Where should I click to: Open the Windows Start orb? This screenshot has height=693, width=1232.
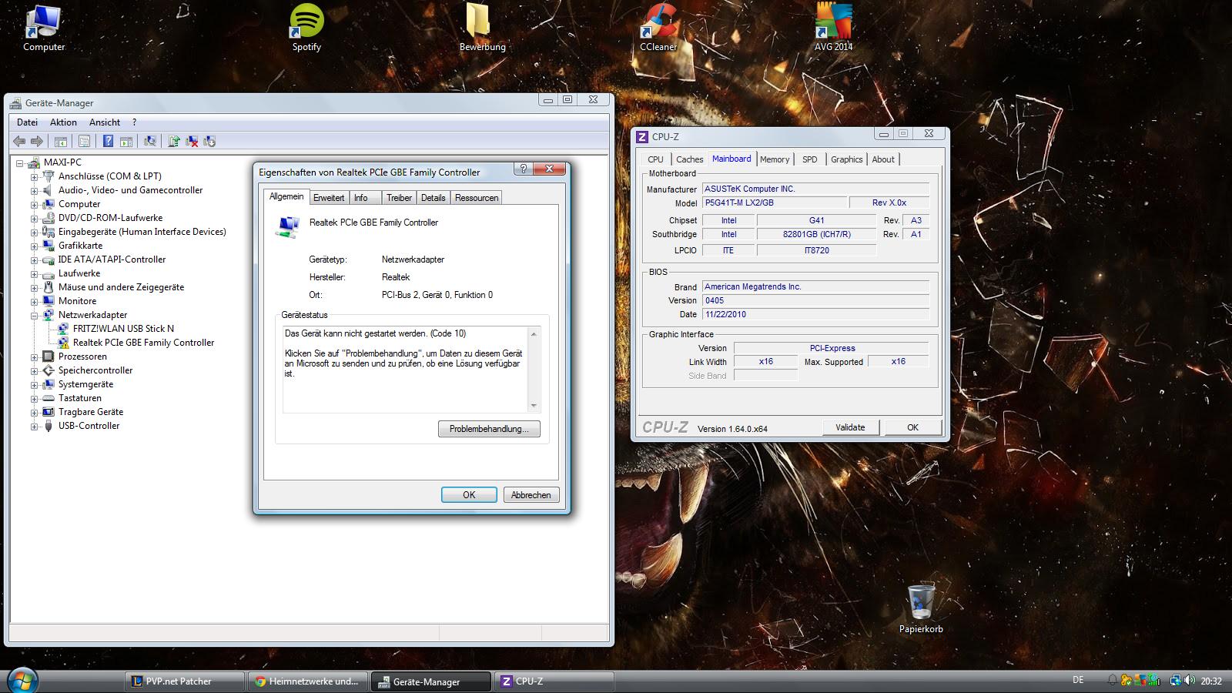coord(22,681)
